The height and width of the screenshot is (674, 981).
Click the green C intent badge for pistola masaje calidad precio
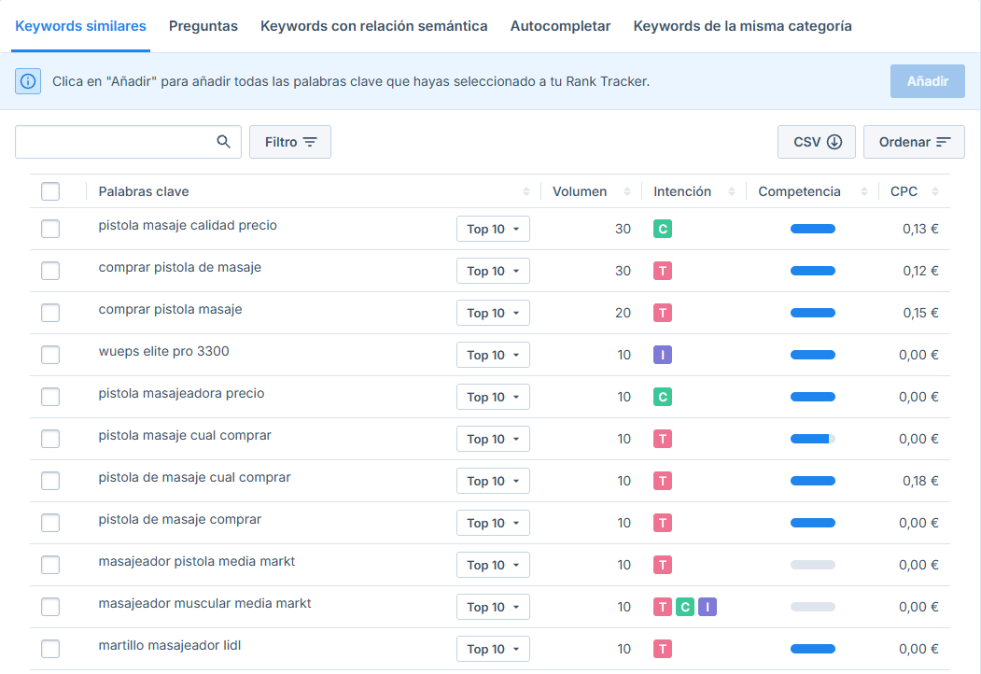[x=663, y=229]
